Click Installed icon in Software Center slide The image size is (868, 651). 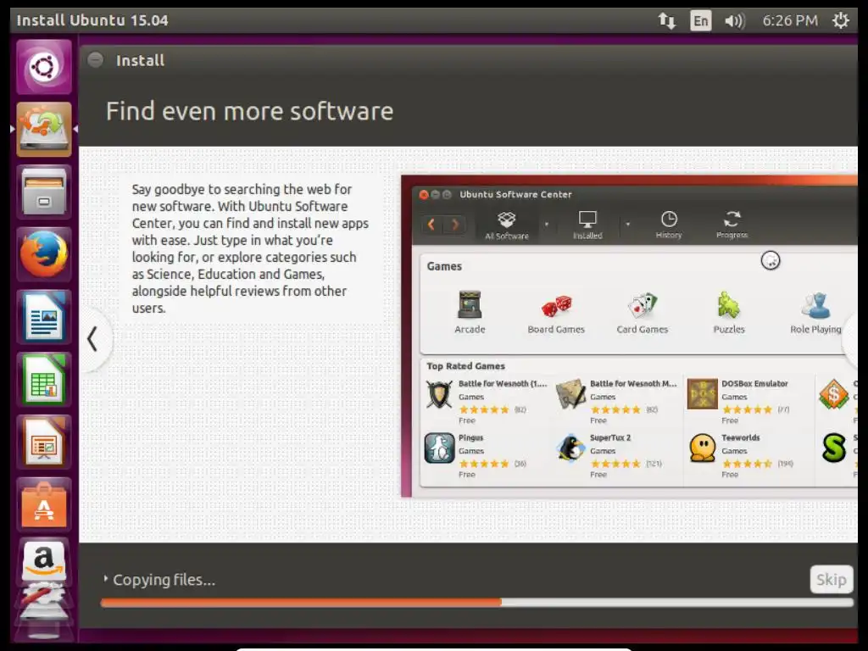[587, 225]
